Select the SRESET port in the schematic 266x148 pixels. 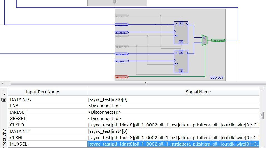tap(122, 16)
